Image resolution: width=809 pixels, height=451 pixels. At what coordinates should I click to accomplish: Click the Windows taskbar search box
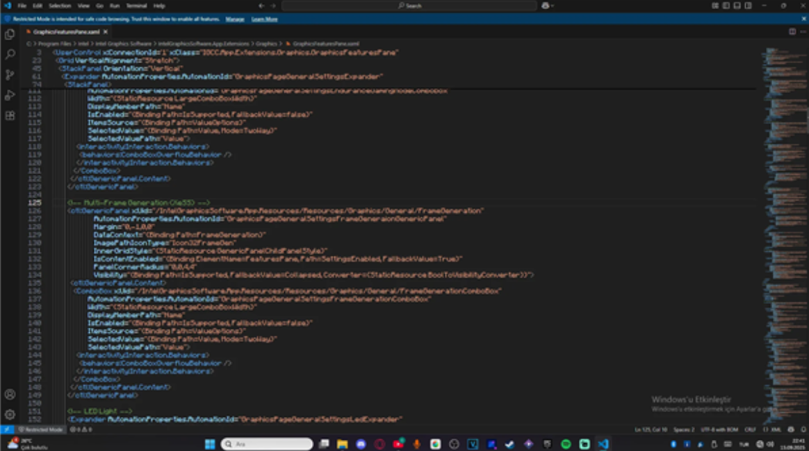pos(267,444)
